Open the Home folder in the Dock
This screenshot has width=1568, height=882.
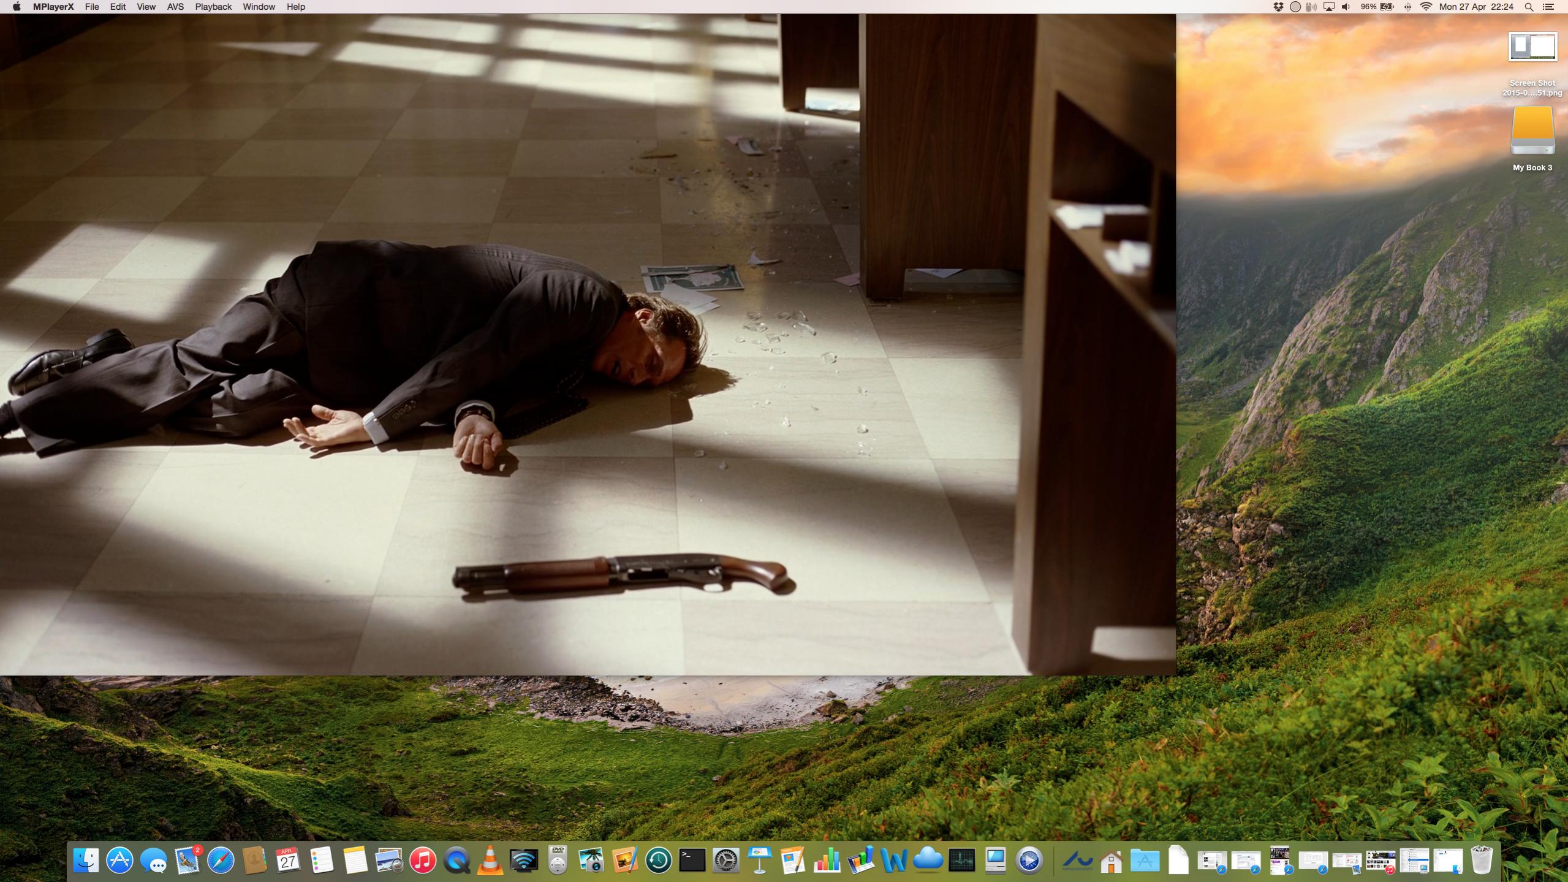coord(1111,861)
